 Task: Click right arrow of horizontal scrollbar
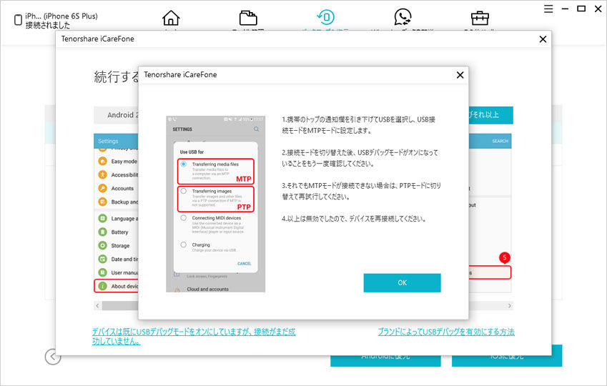click(510, 306)
